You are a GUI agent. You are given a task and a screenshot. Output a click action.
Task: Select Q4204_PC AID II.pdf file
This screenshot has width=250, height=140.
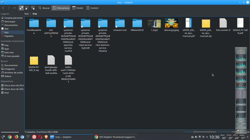point(240,26)
